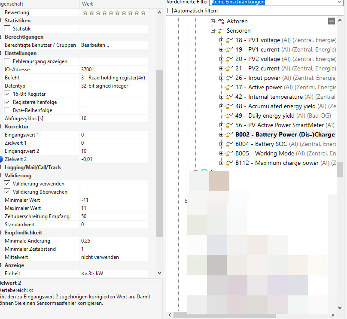Click the Berechtigungen section header
347x319 pixels.
(x=24, y=37)
